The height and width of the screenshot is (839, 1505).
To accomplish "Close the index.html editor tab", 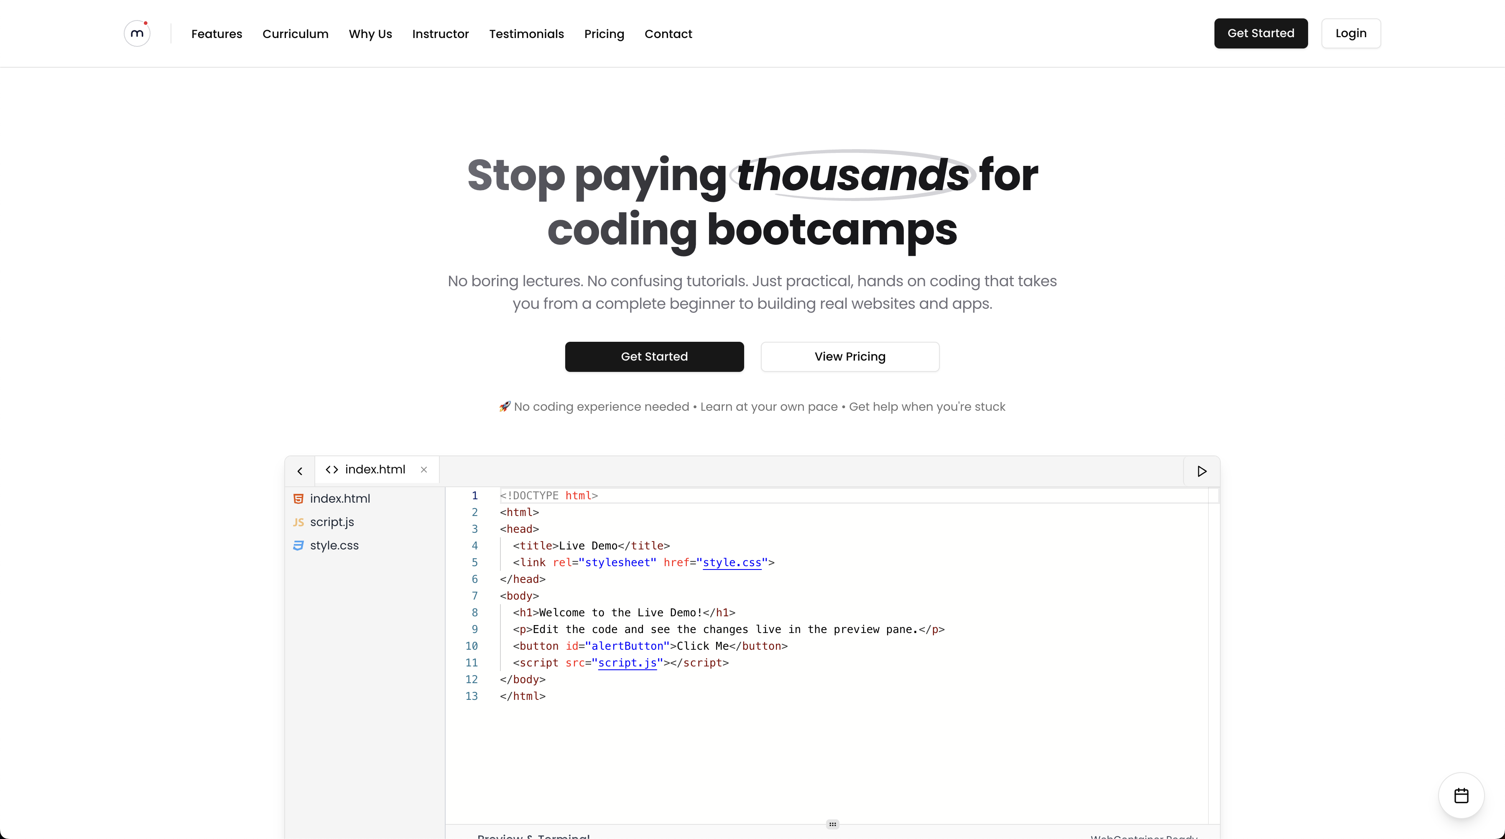I will tap(423, 469).
